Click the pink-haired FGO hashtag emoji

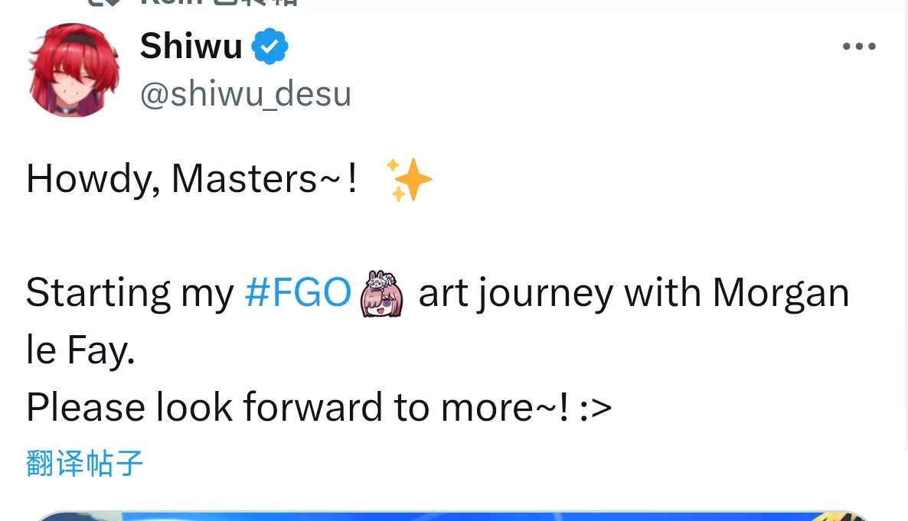[x=382, y=294]
